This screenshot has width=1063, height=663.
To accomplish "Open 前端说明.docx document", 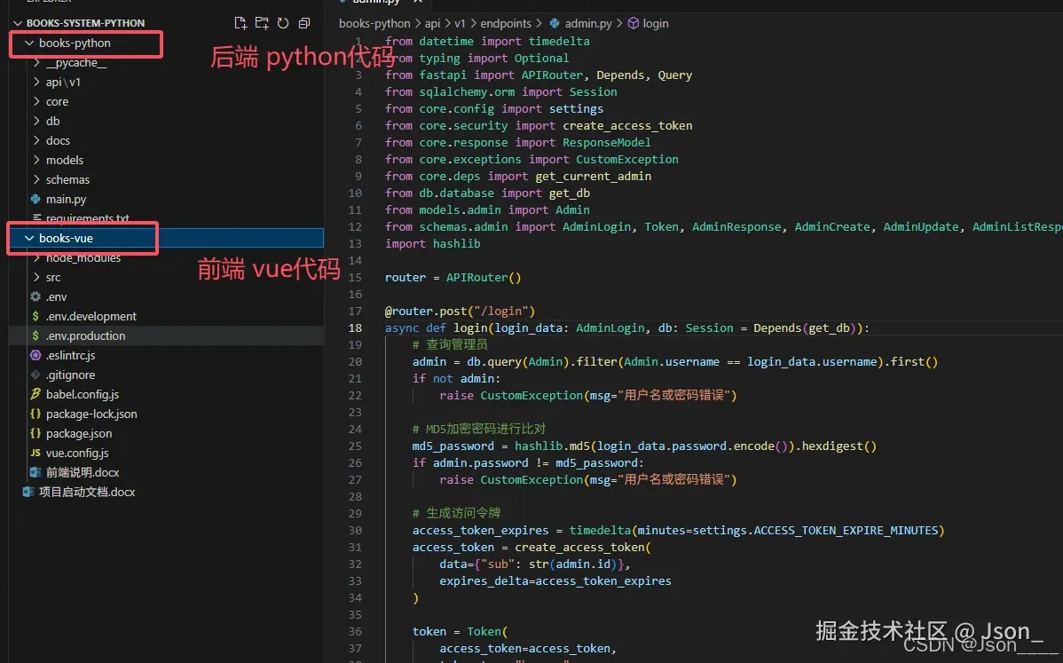I will coord(83,472).
